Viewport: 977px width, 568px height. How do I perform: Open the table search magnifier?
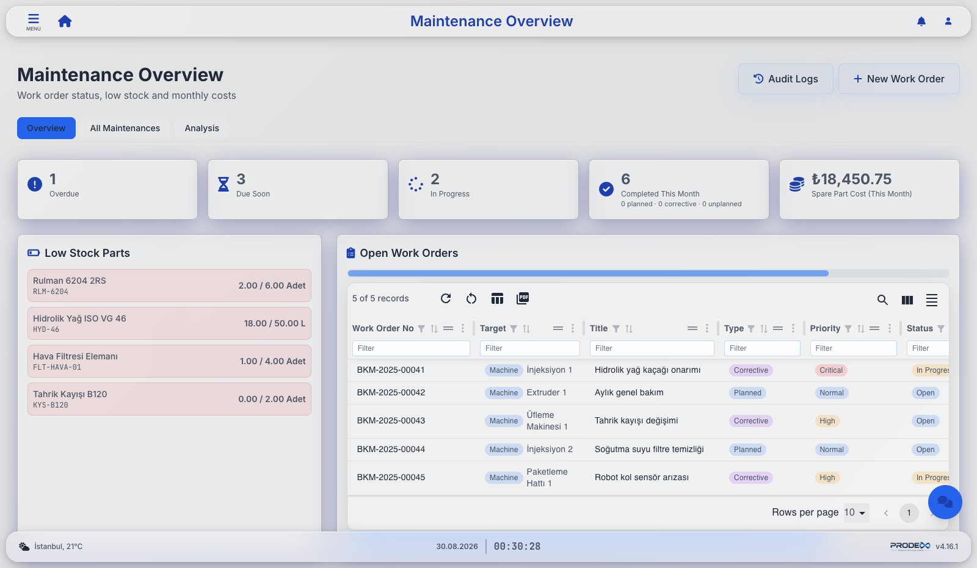[882, 300]
